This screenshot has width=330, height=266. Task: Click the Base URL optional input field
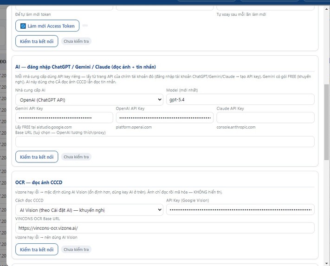coord(165,142)
